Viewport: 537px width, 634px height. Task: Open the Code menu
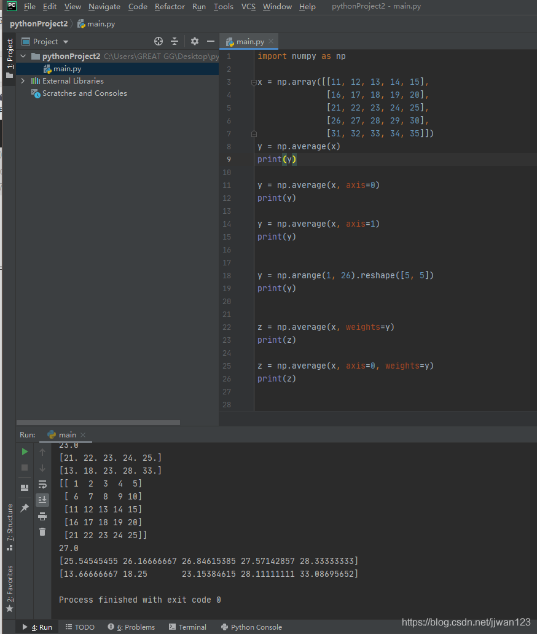coord(138,7)
